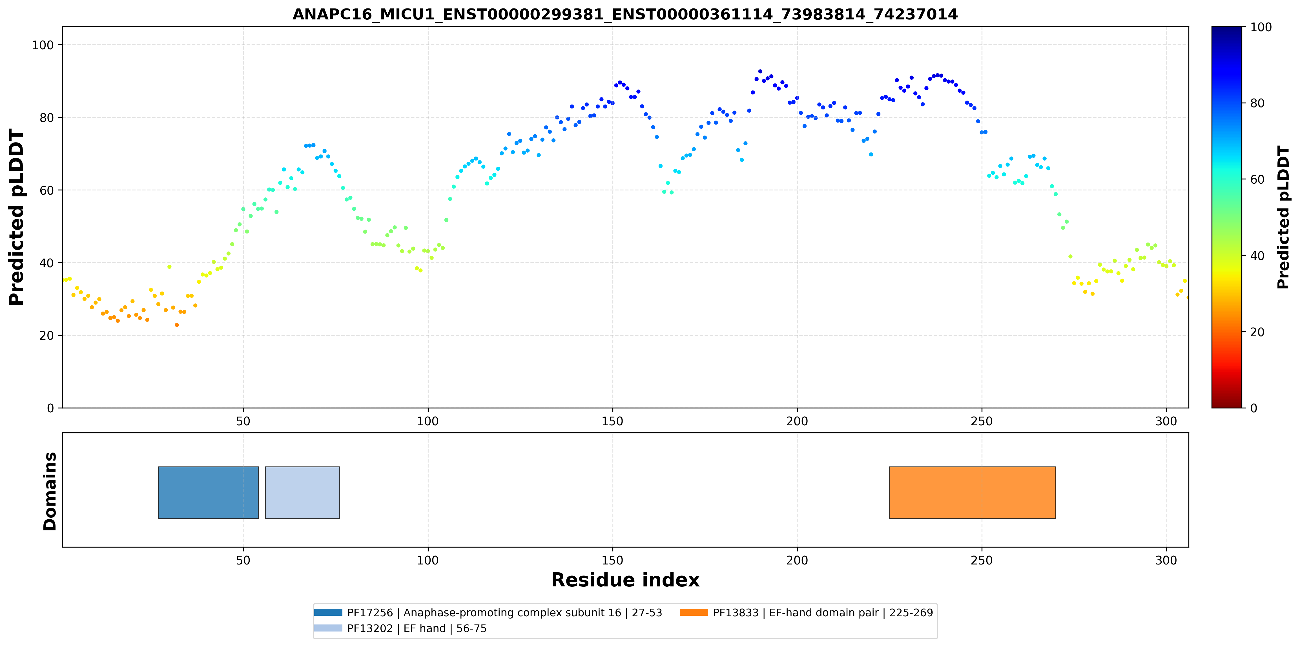Click legend text Anaphase-promoting complex subunit 16
This screenshot has height=647, width=1300.
click(512, 613)
